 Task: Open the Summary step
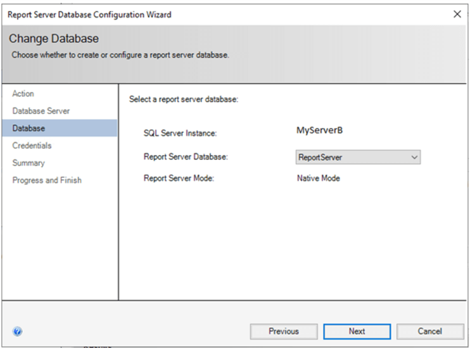29,163
